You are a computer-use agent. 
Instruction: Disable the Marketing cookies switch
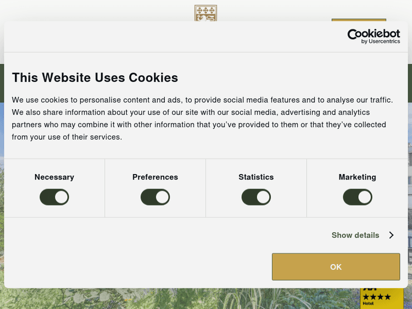(x=358, y=197)
